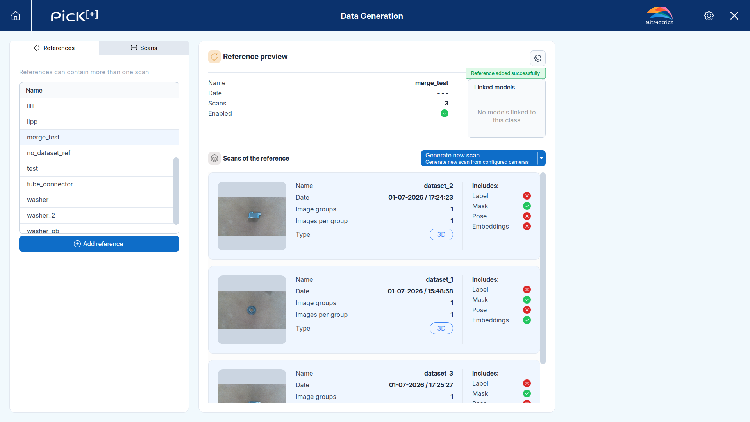Click the references list scrollbar
Viewport: 750px width, 422px height.
tap(176, 191)
